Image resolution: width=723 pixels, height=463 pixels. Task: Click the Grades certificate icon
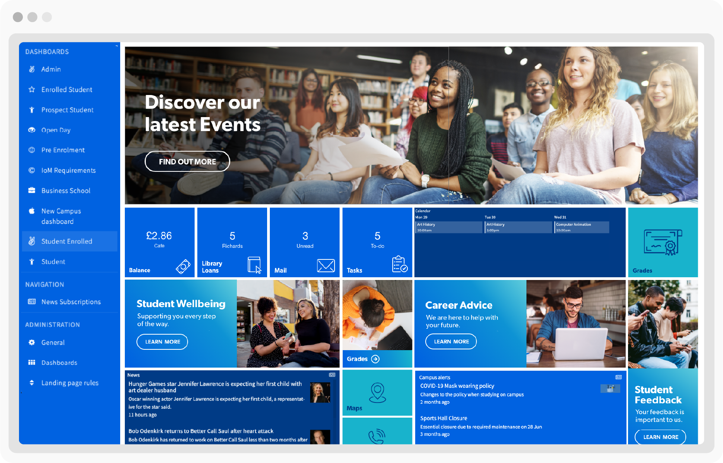click(x=663, y=242)
